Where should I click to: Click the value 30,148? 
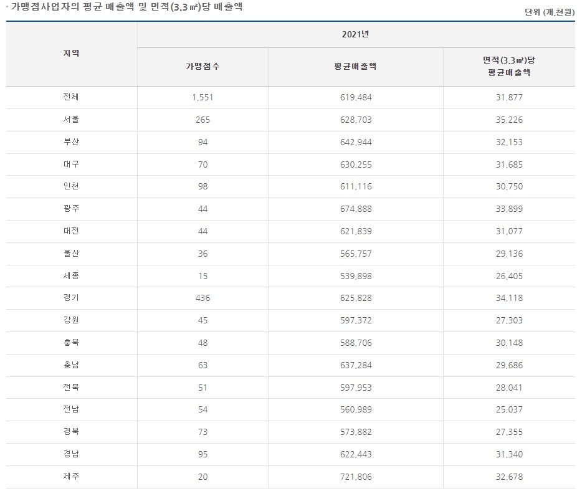click(509, 343)
